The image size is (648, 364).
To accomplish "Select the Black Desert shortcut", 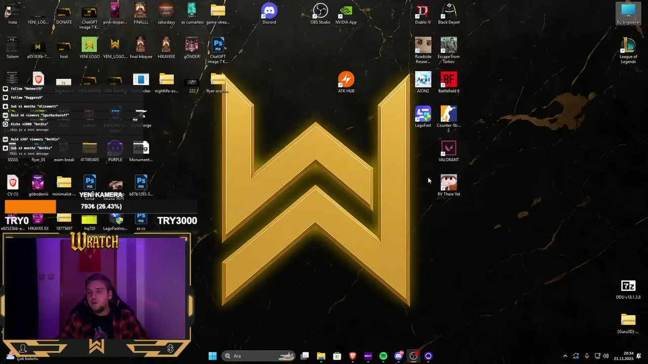I will point(449,14).
